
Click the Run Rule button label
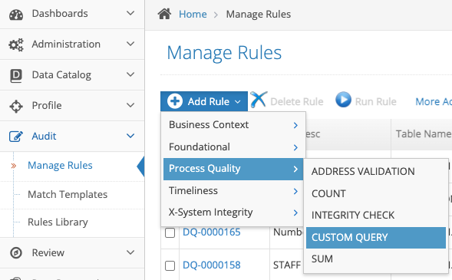click(x=375, y=102)
